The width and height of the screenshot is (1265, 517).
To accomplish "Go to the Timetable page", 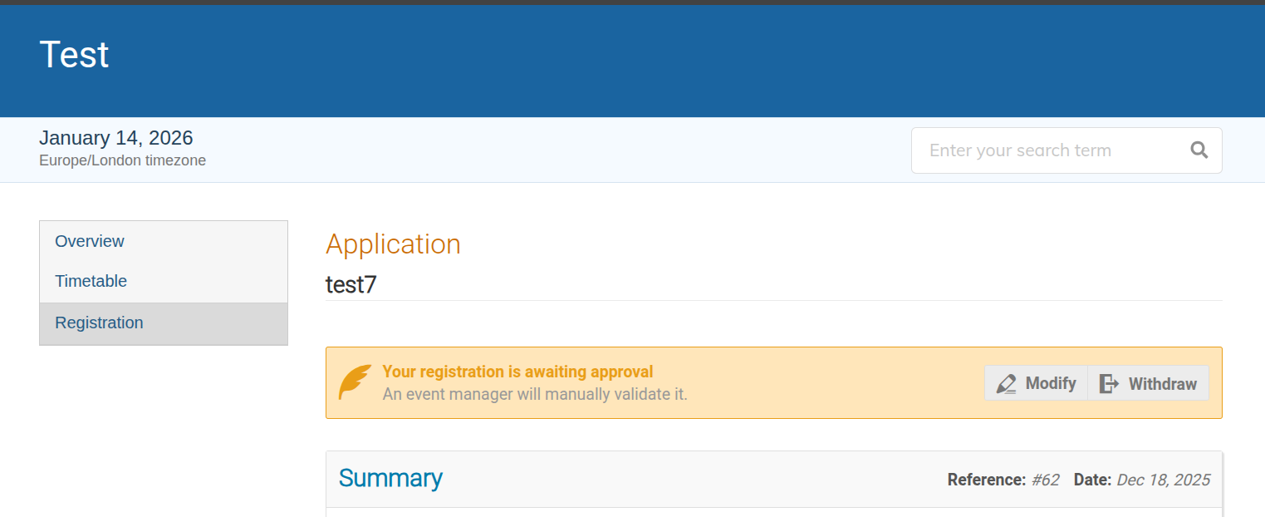I will pyautogui.click(x=91, y=281).
